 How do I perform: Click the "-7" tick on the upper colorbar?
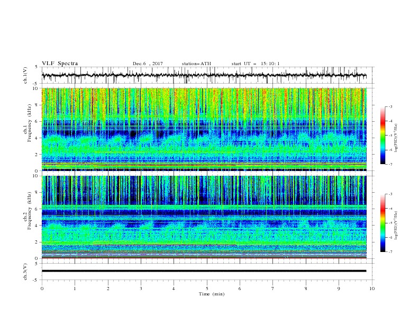(x=390, y=164)
